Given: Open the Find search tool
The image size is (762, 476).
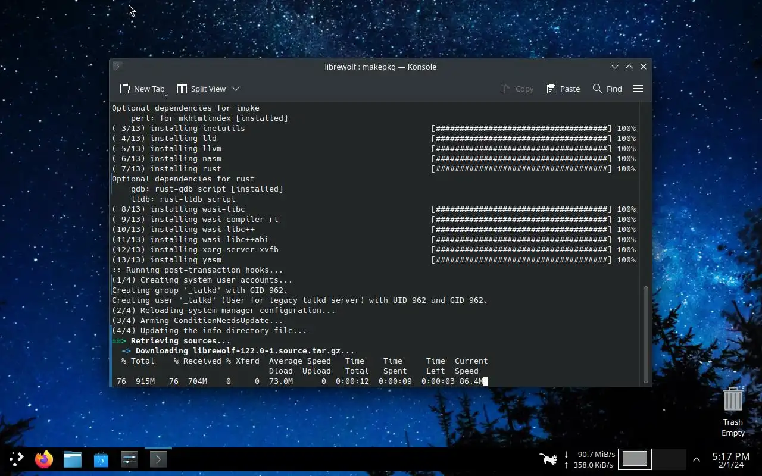Looking at the screenshot, I should [x=607, y=89].
